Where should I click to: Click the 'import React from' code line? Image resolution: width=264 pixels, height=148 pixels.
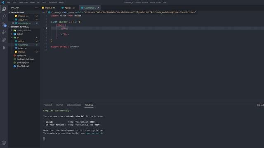click(x=67, y=16)
